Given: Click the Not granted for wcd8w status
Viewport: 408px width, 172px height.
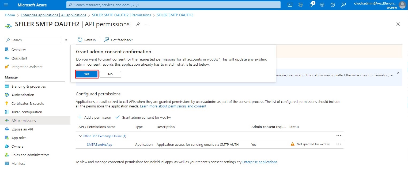Looking at the screenshot, I should point(310,144).
